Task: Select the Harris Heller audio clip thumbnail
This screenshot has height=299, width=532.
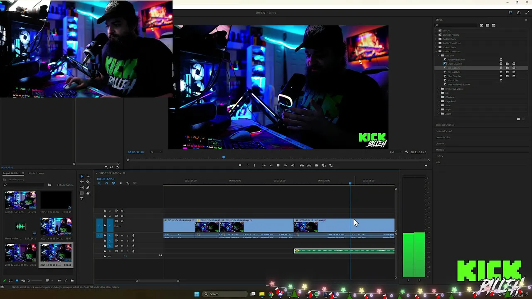Action: pos(20,226)
